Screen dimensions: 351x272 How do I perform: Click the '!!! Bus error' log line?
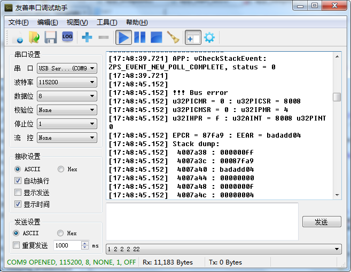(168, 92)
